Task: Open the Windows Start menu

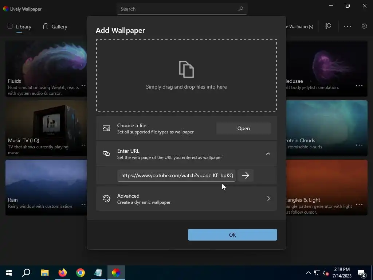Action: click(9, 273)
